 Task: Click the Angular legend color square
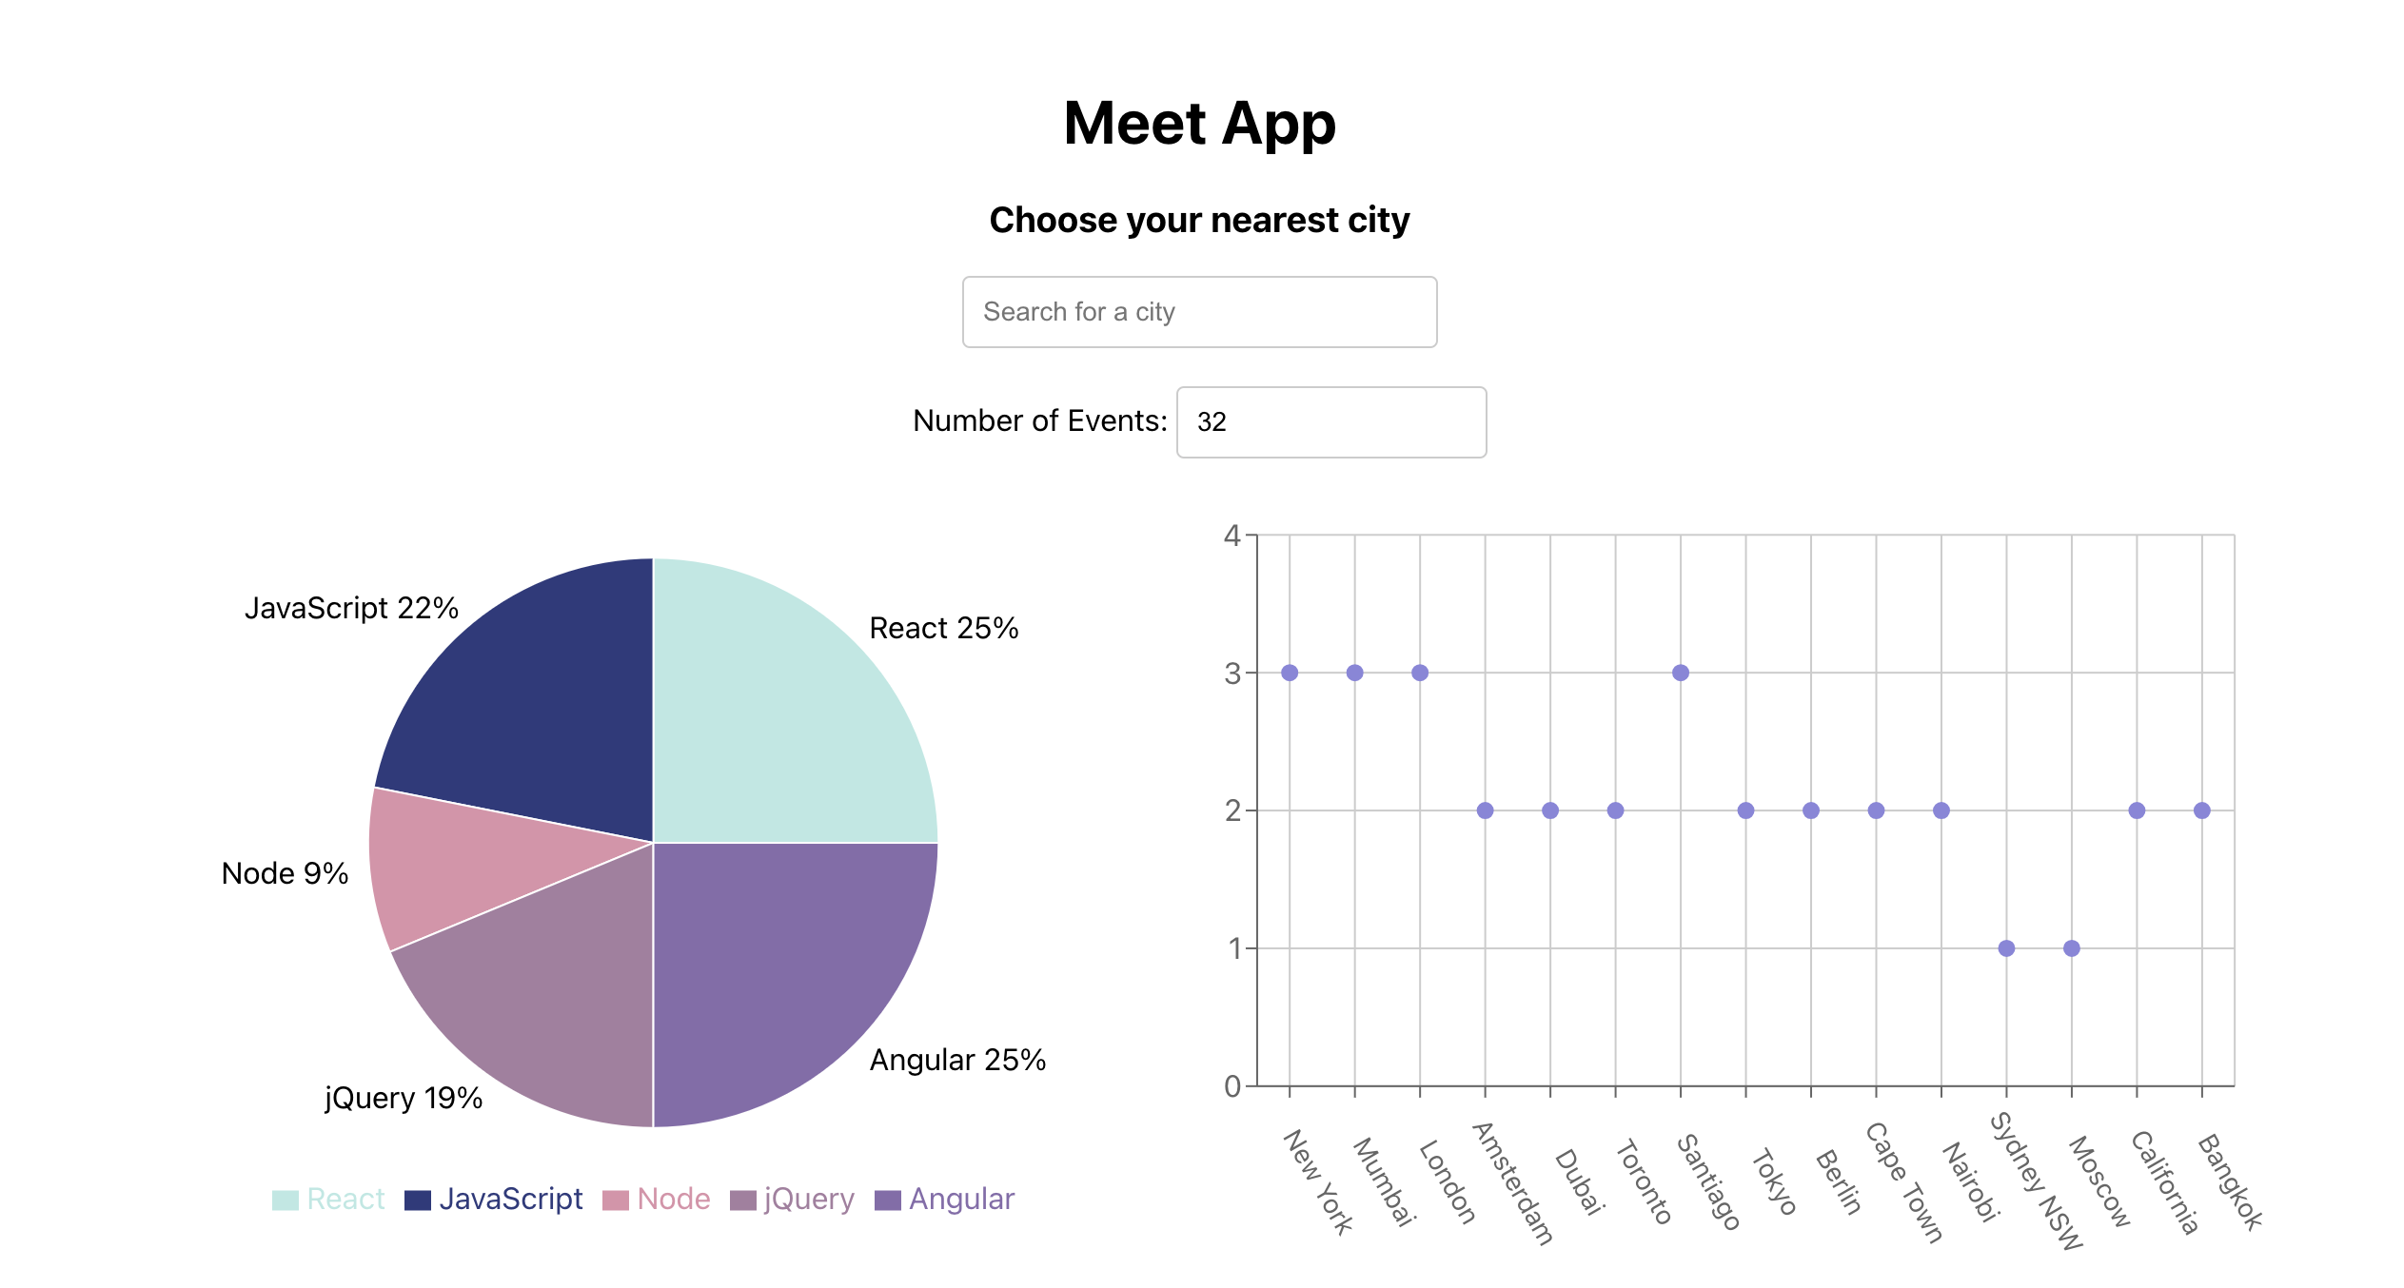(x=888, y=1200)
